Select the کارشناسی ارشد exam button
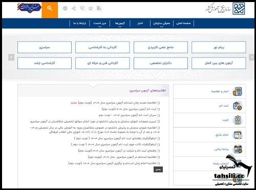Screen dimensions: 256x190 coord(45,63)
